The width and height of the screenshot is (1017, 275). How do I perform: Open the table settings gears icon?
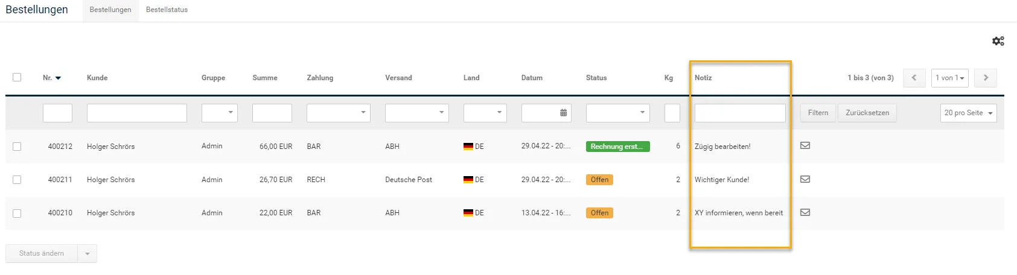click(998, 41)
